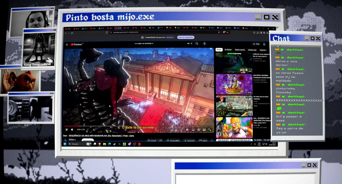Image resolution: width=342 pixels, height=184 pixels.
Task: Open Photoshop from the taskbar
Action: coord(119,144)
